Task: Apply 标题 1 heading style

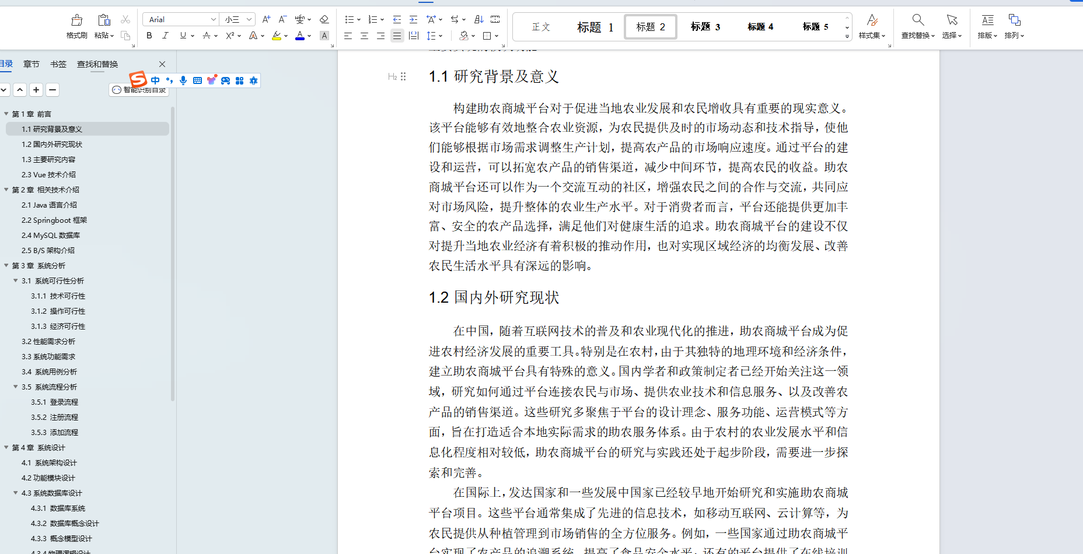Action: (x=595, y=27)
